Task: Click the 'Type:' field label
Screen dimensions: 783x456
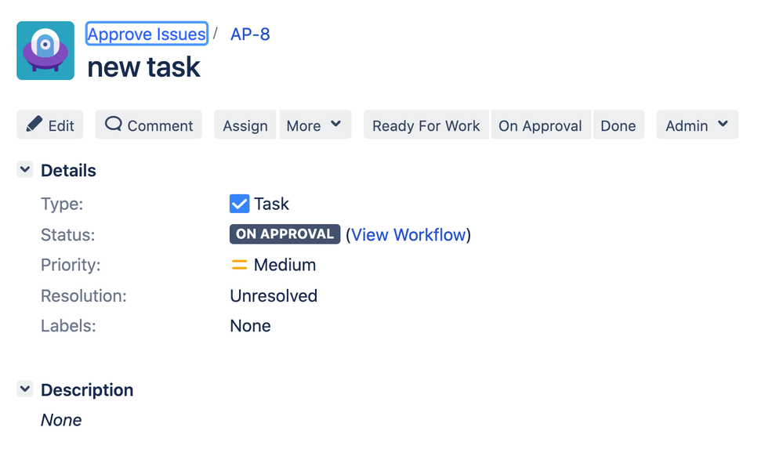Action: point(62,204)
